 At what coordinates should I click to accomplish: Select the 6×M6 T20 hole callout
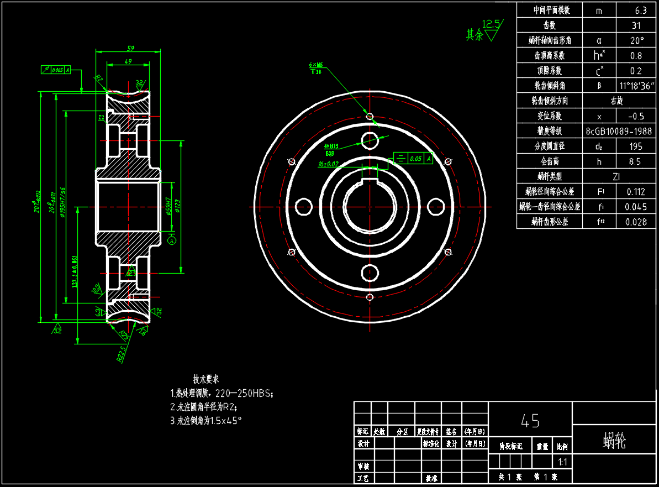(316, 68)
